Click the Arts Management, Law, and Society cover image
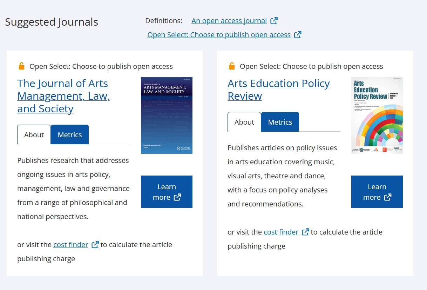 pyautogui.click(x=167, y=115)
